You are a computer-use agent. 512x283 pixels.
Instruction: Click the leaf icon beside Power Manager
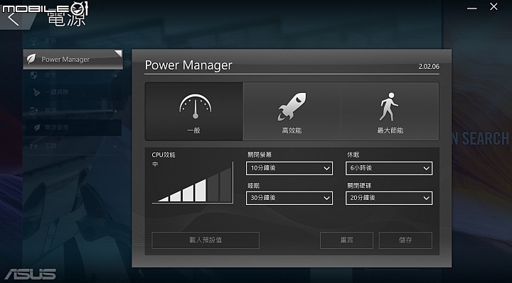(31, 59)
